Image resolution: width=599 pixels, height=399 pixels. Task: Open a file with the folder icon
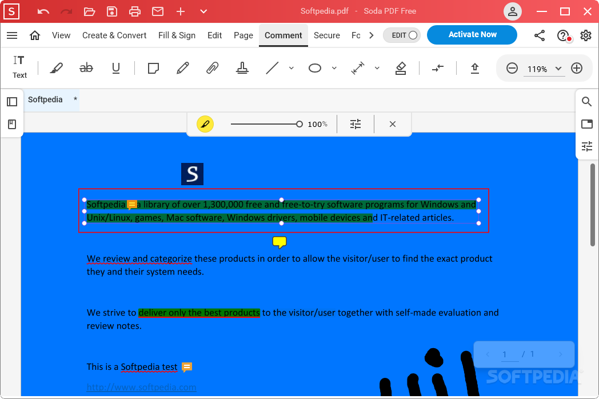click(x=89, y=11)
